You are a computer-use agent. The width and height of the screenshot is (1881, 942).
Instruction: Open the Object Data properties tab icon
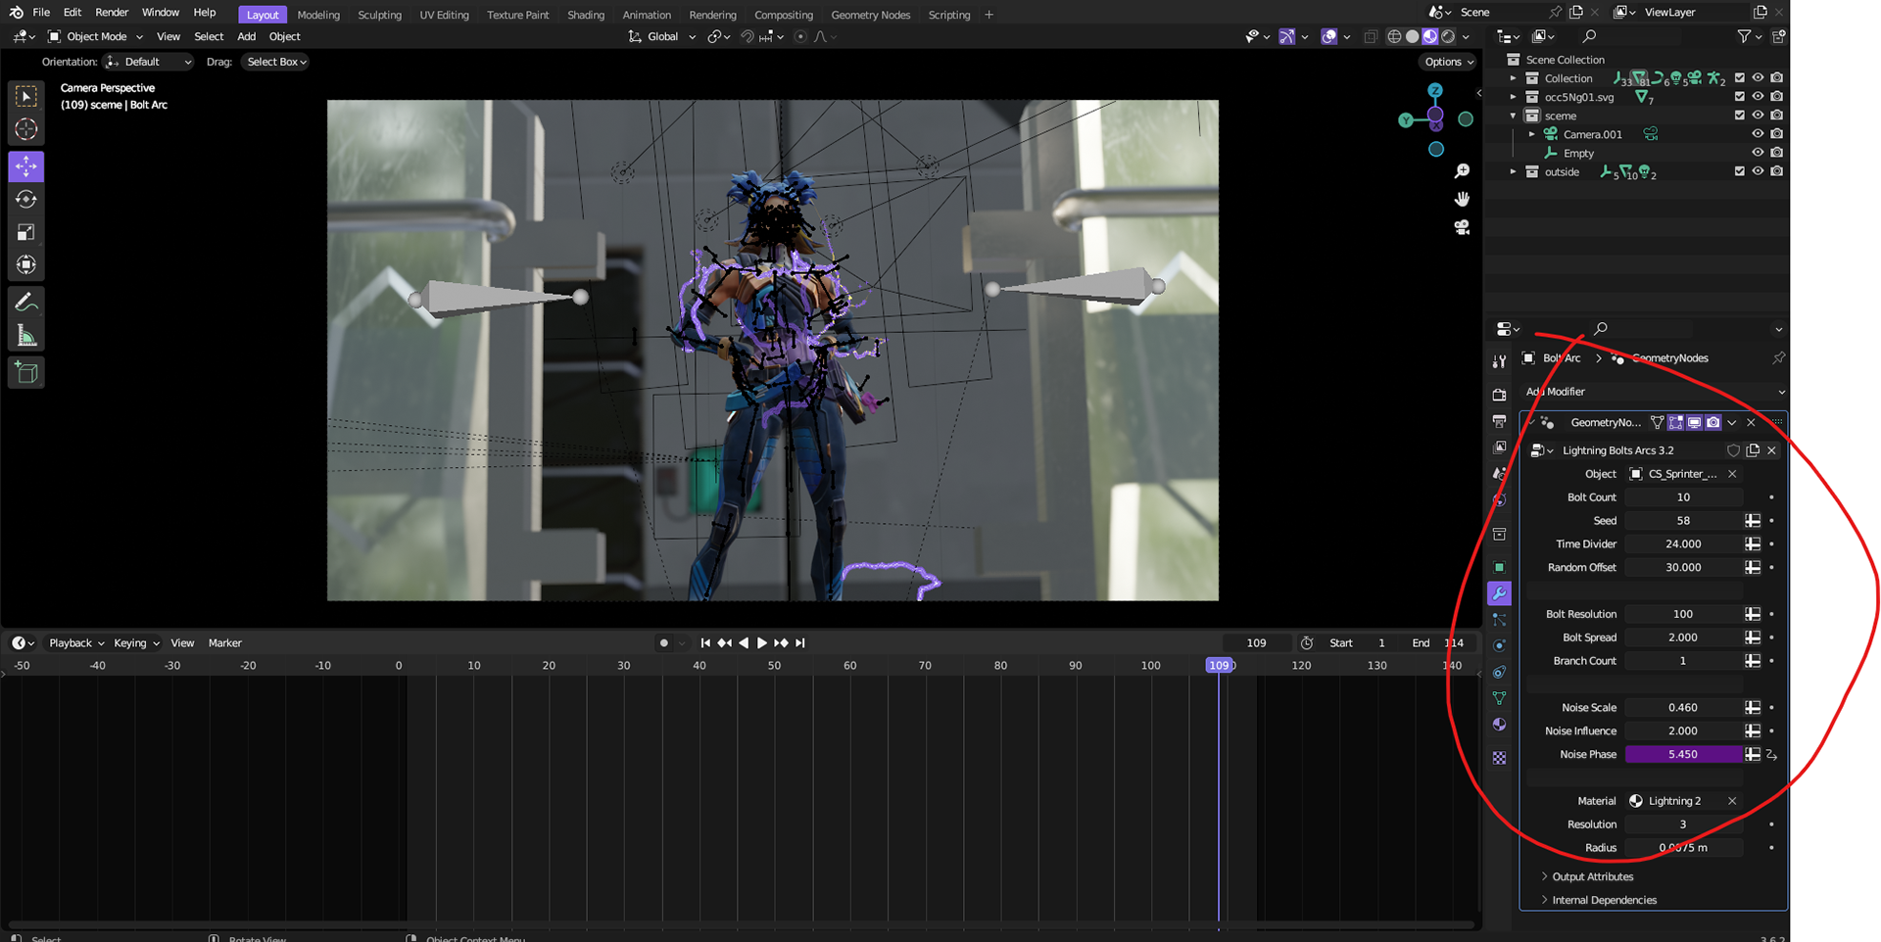[1499, 698]
